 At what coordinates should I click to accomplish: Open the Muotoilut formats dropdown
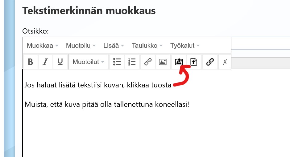(x=89, y=62)
